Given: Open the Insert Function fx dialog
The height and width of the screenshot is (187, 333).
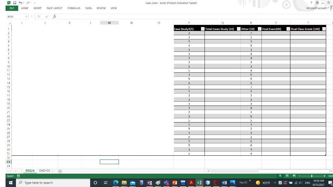Looking at the screenshot, I should pyautogui.click(x=55, y=16).
